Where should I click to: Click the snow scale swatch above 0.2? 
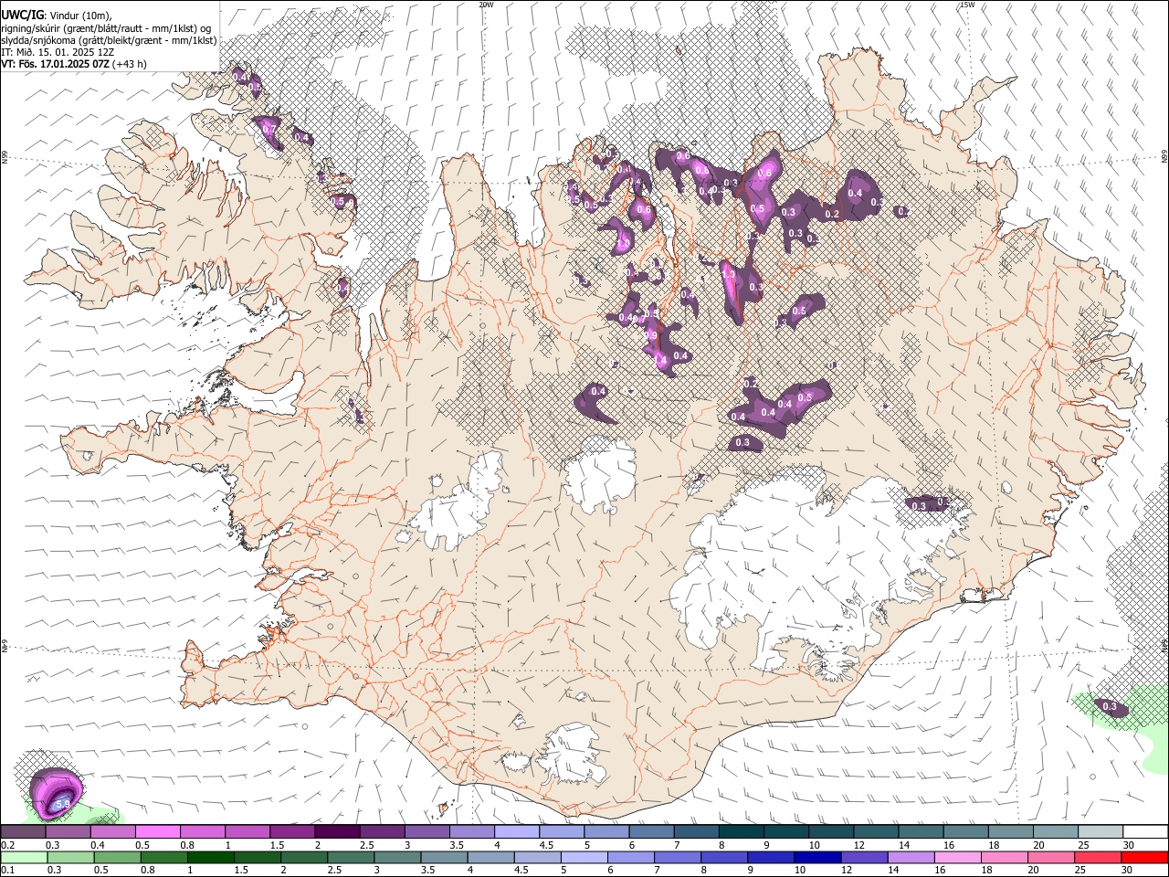click(23, 832)
